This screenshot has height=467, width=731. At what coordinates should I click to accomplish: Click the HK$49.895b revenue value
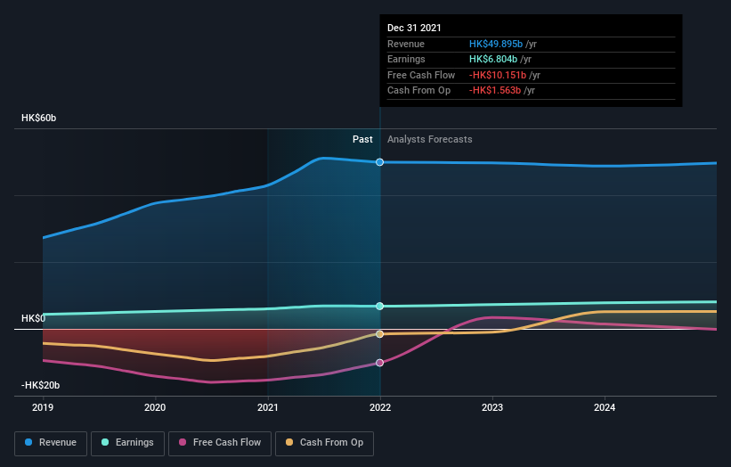click(496, 44)
